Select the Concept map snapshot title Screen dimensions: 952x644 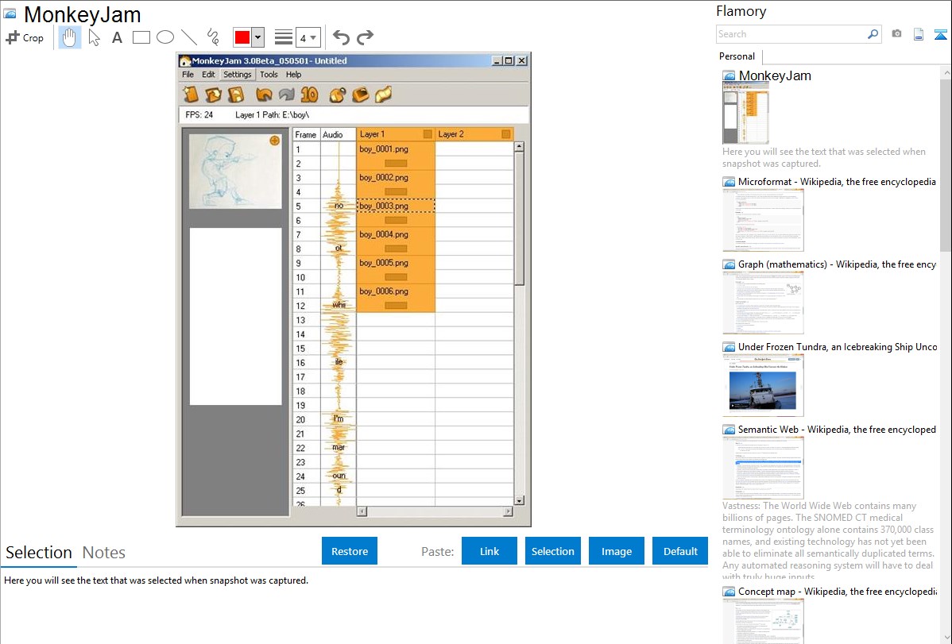838,592
